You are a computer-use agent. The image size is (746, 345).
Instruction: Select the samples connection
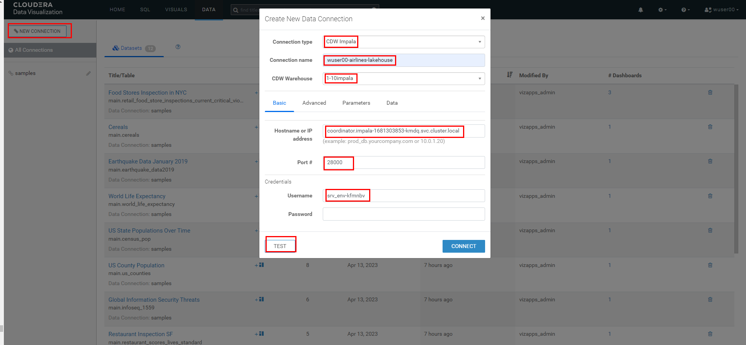25,73
